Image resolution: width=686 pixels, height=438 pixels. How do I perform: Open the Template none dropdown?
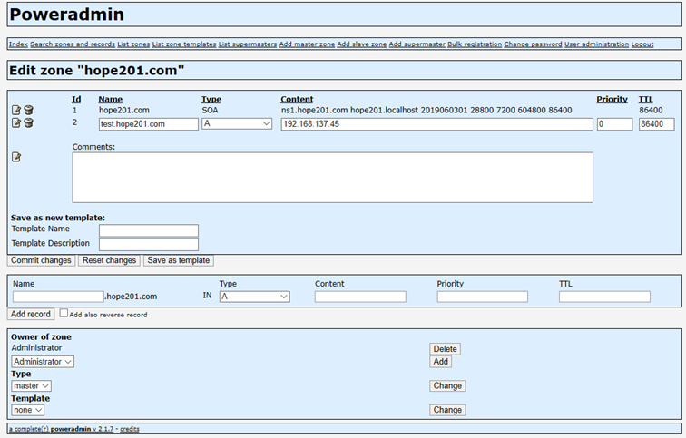(27, 410)
